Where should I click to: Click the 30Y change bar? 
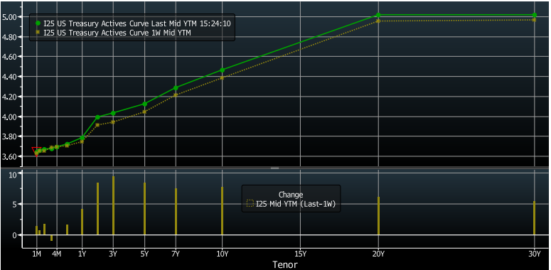535,218
